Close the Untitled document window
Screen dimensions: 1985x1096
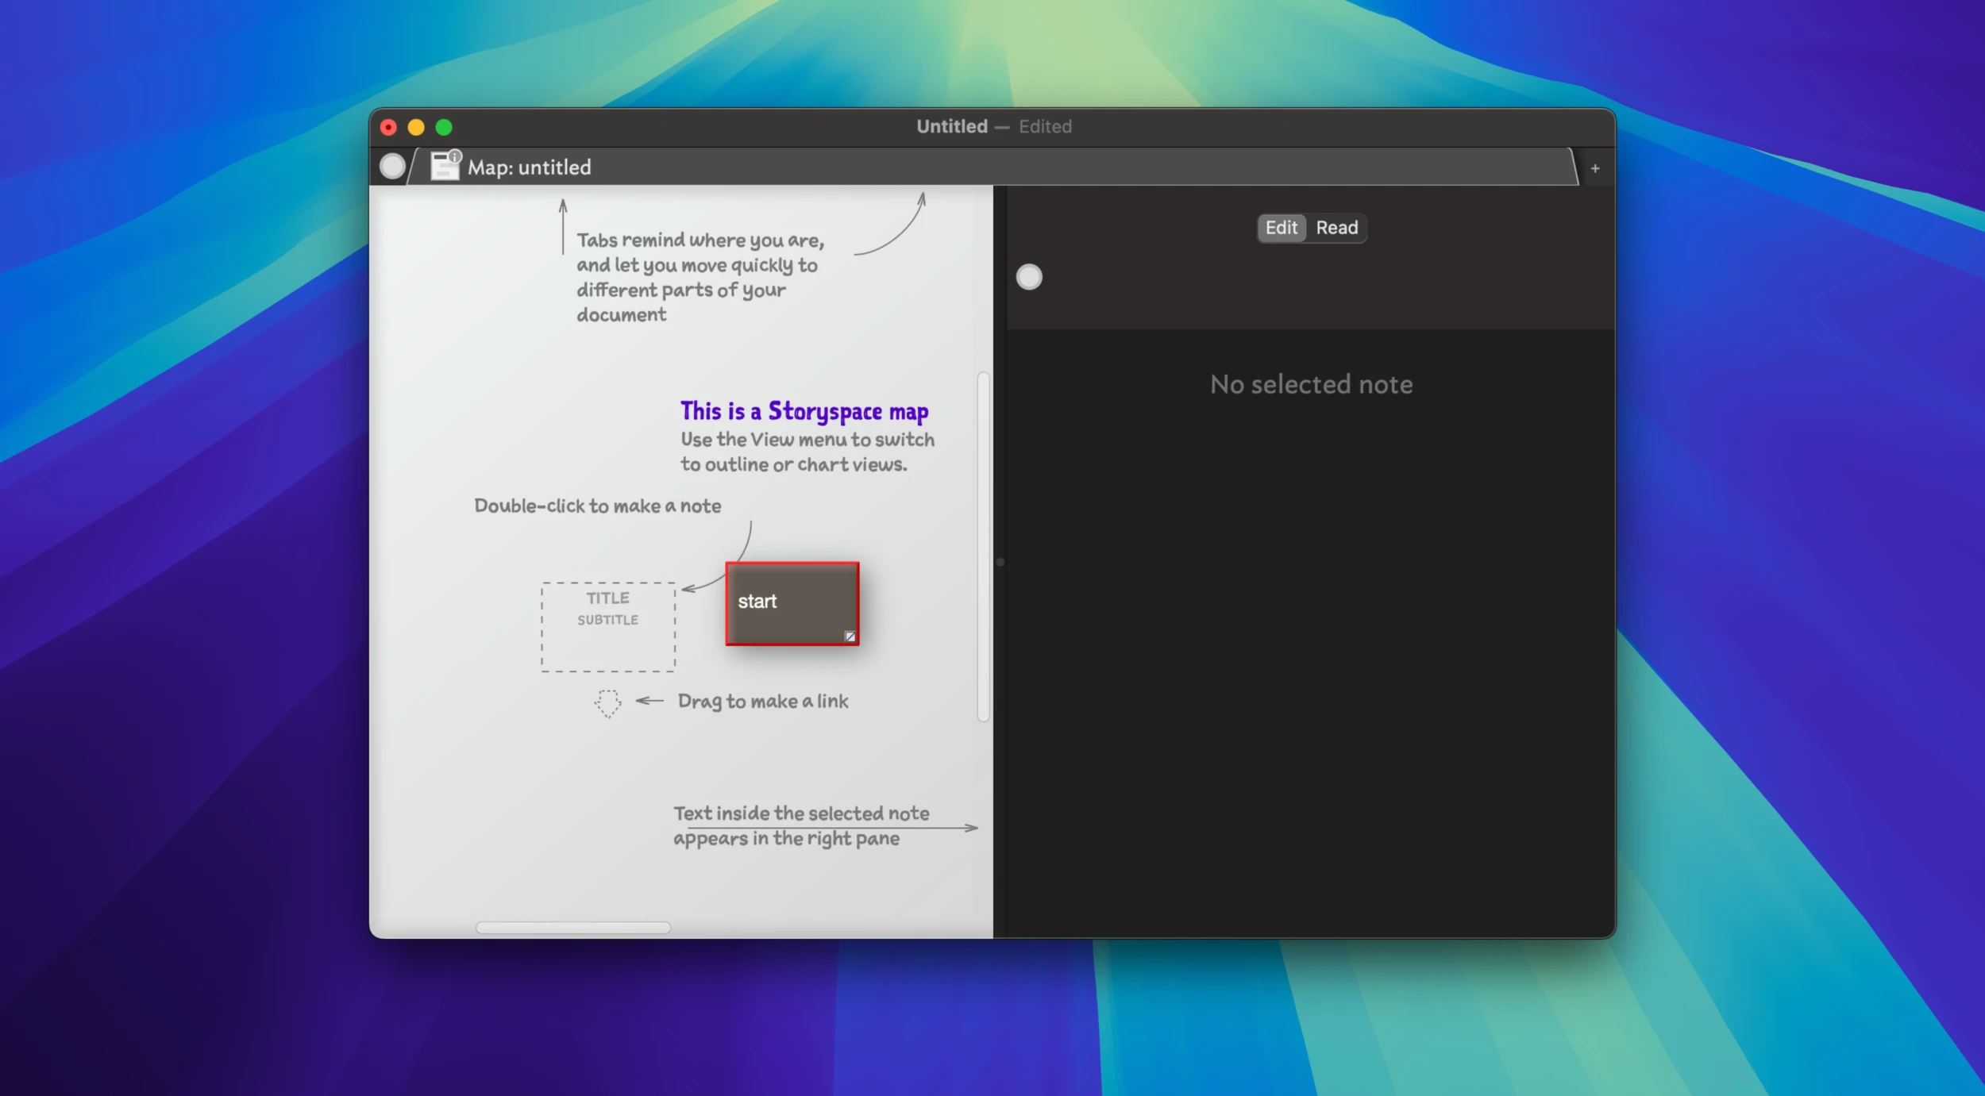388,127
